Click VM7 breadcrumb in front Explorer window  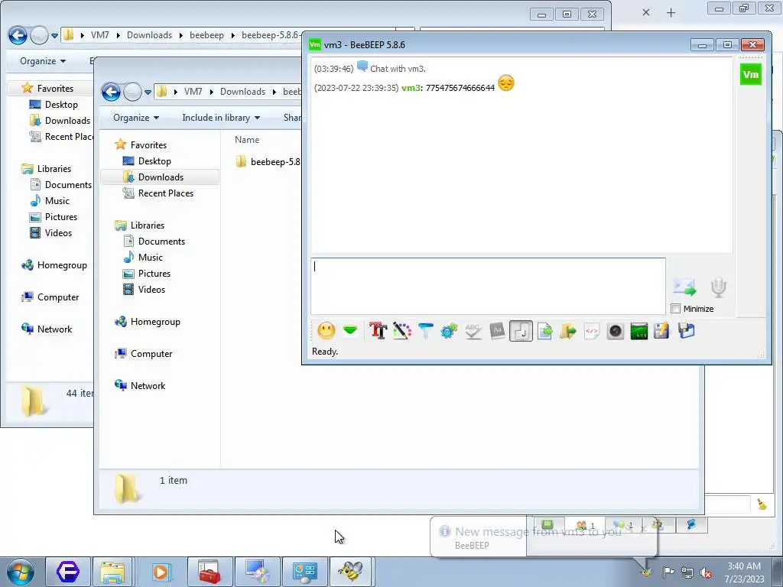(x=193, y=92)
